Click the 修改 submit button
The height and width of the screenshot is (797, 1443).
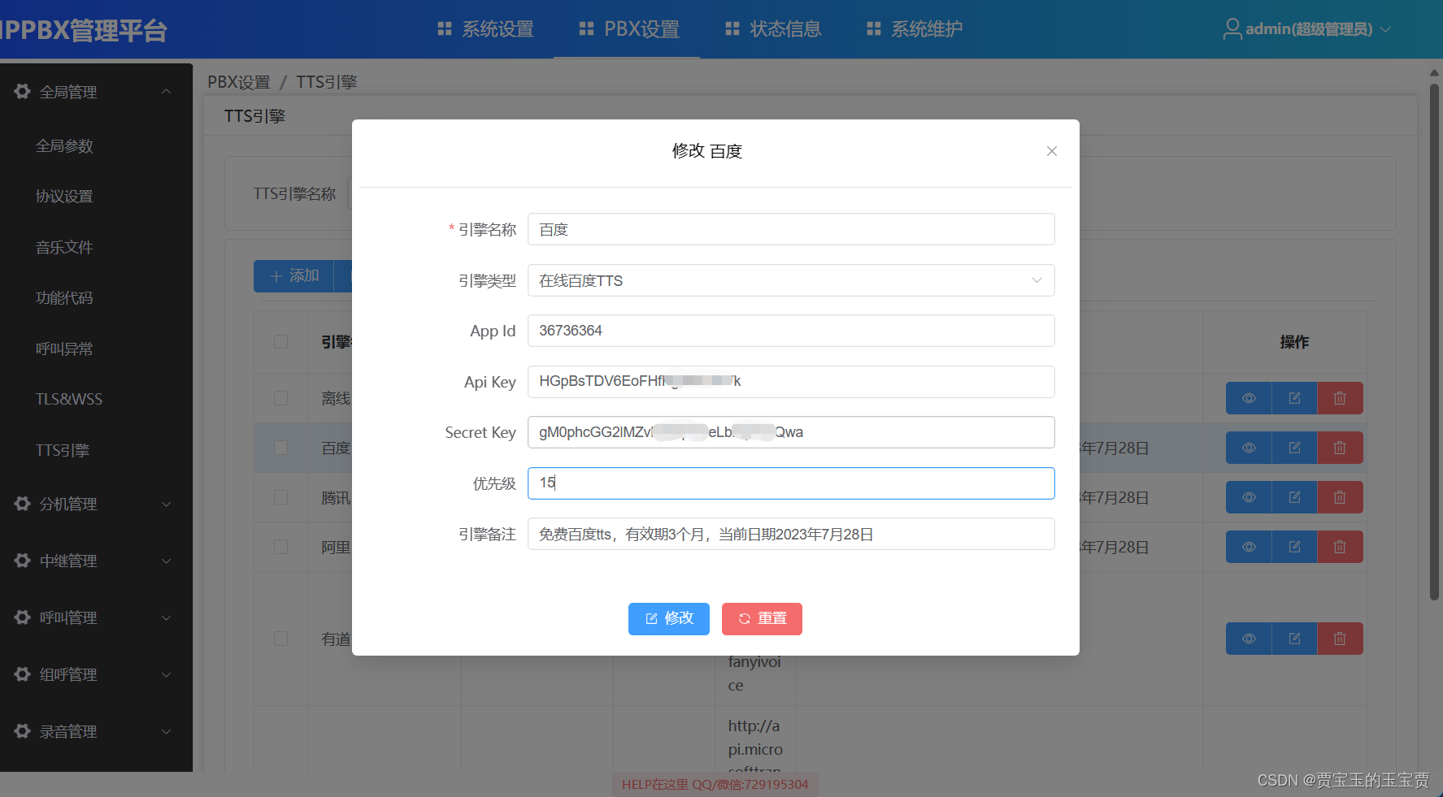point(668,619)
